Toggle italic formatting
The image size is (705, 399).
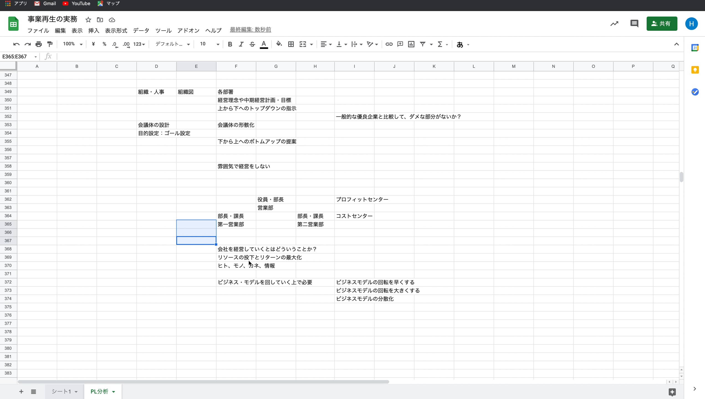(x=241, y=44)
